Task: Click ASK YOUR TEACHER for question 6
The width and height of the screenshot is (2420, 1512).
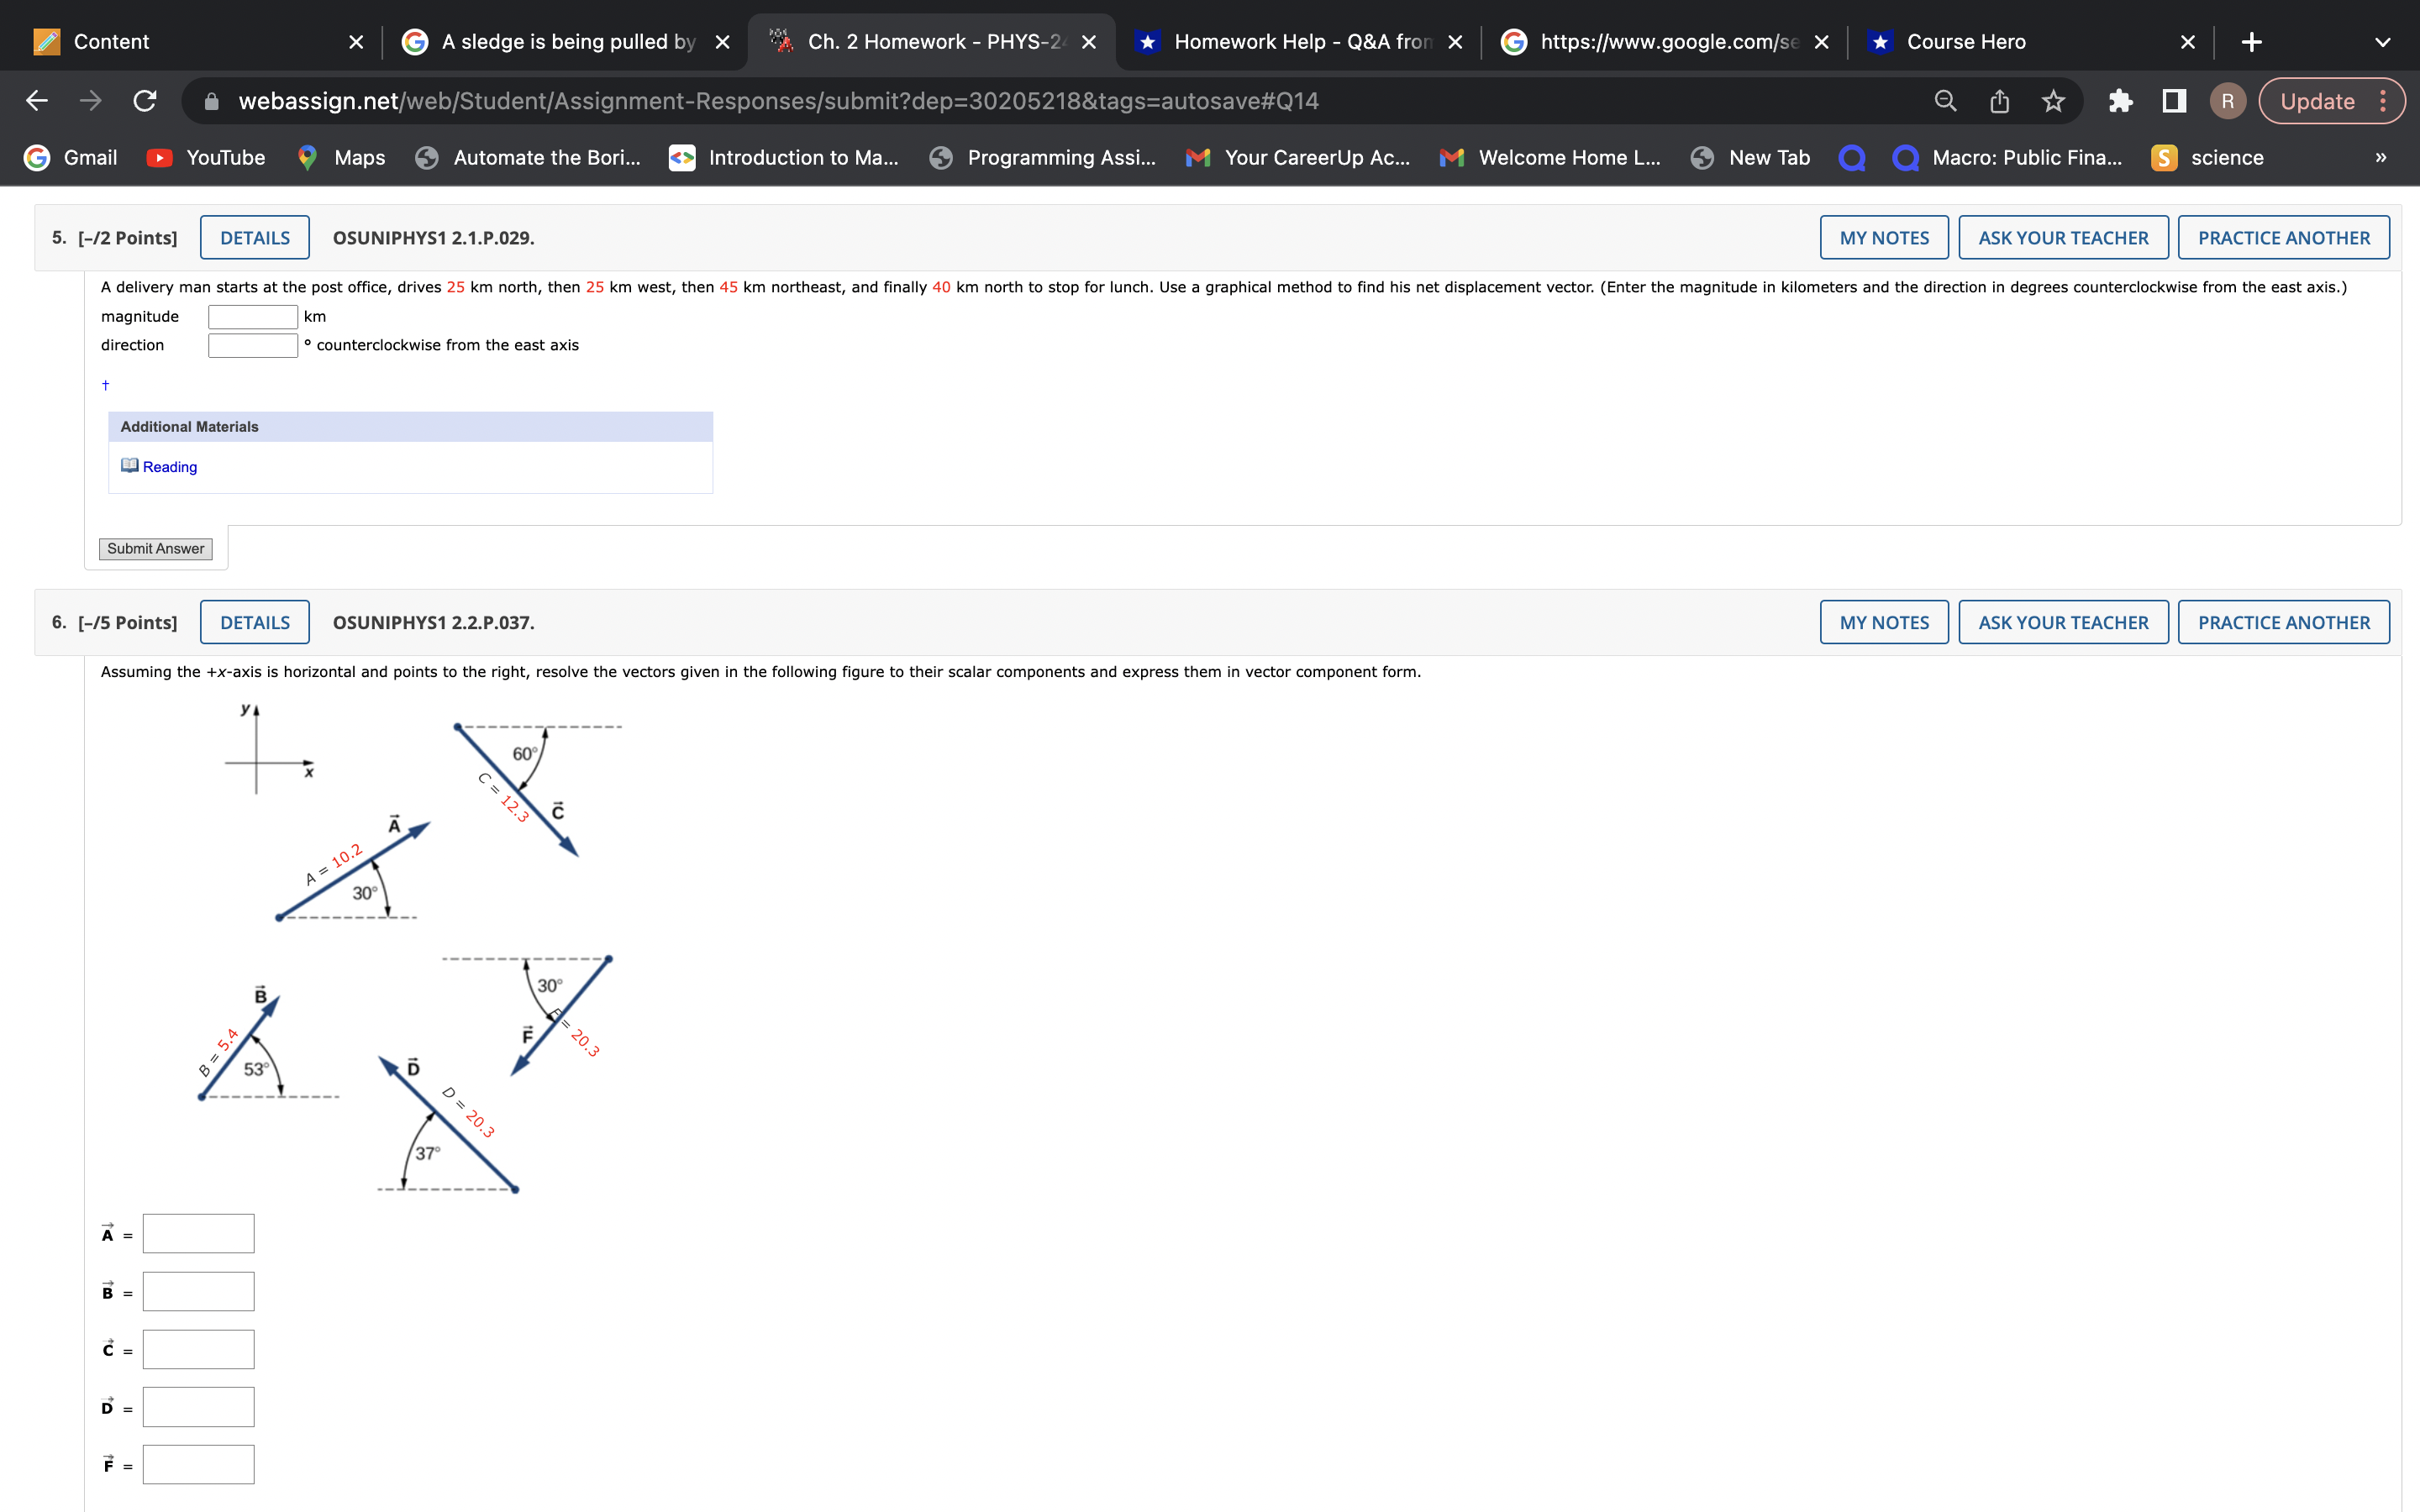Action: 2062,621
